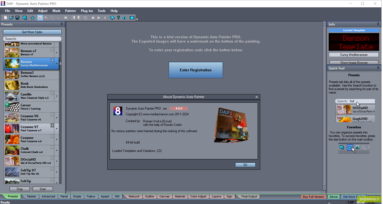This screenshot has height=204, width=383.
Task: Click the Show Image Browser button
Action: [354, 62]
